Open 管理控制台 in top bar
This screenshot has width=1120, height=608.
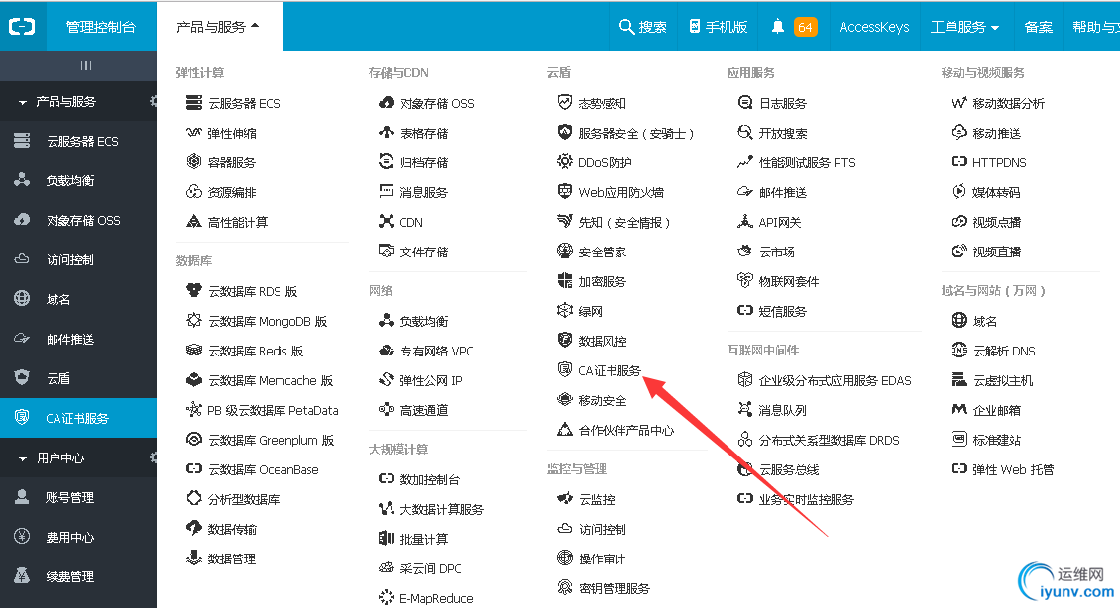(x=101, y=27)
